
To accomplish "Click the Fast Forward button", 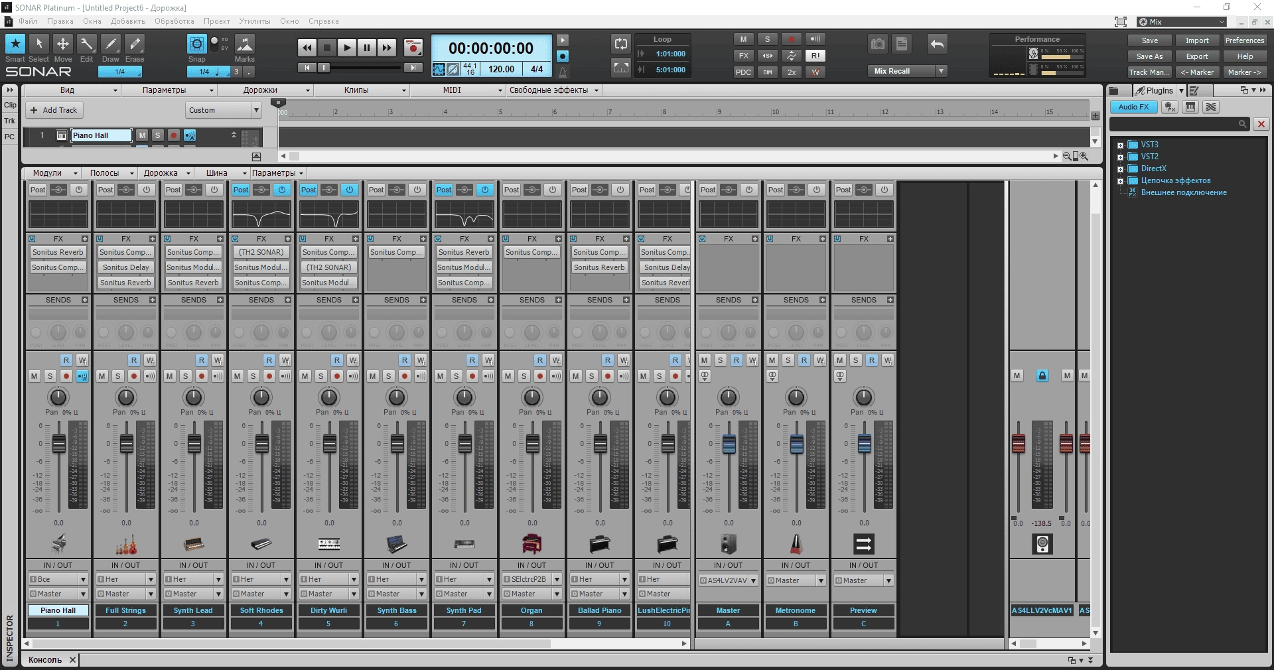I will tap(387, 48).
